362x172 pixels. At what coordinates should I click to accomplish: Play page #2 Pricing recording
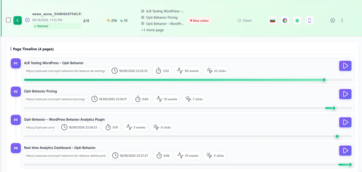[x=345, y=94]
